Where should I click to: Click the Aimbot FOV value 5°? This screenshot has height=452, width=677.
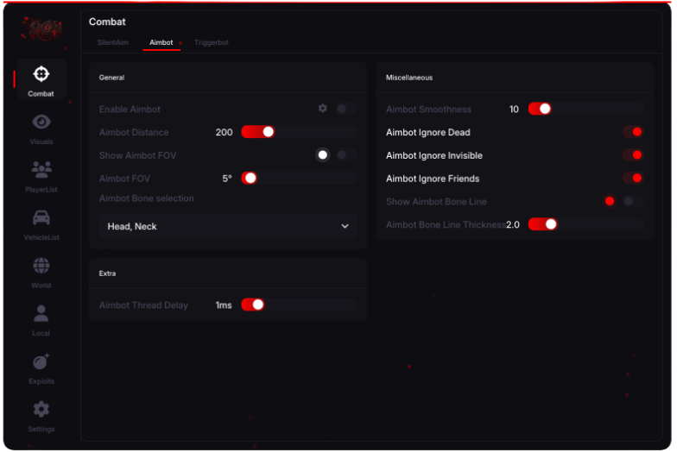tap(227, 179)
